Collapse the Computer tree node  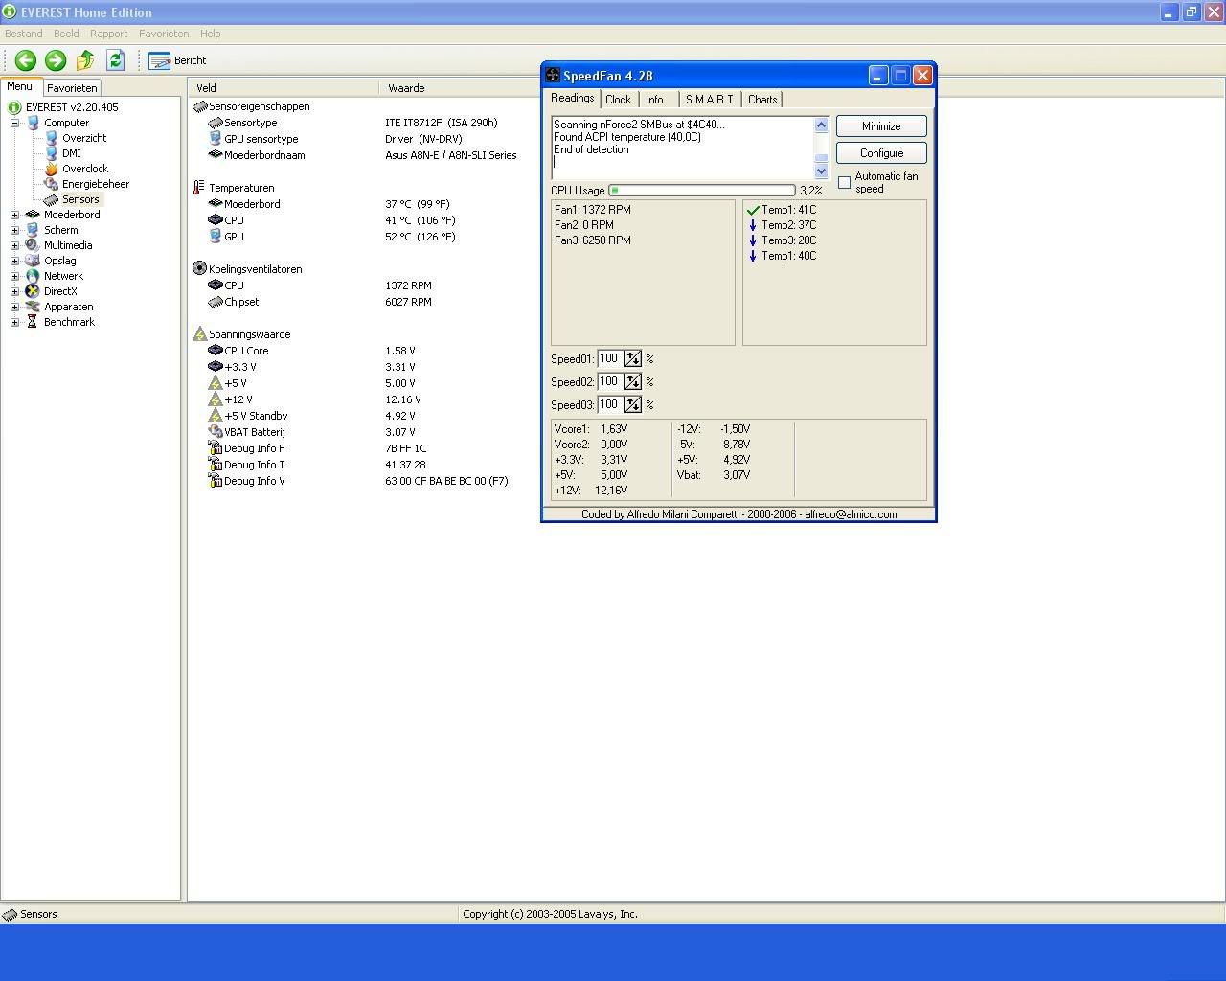[15, 123]
